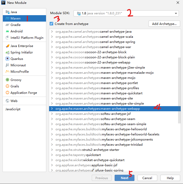The image size is (183, 184).
Task: Expand softeu-archetype-jsf node
Action: tap(52, 114)
